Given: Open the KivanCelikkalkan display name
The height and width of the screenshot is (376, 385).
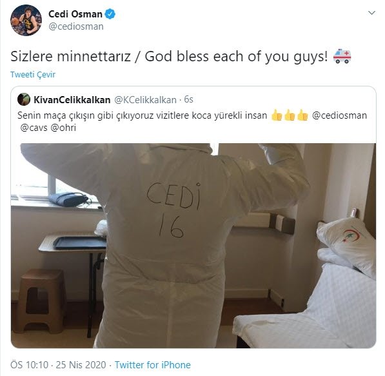Looking at the screenshot, I should point(72,100).
